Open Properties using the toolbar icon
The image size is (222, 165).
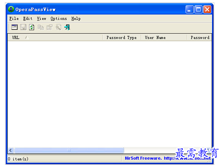pos(49,27)
